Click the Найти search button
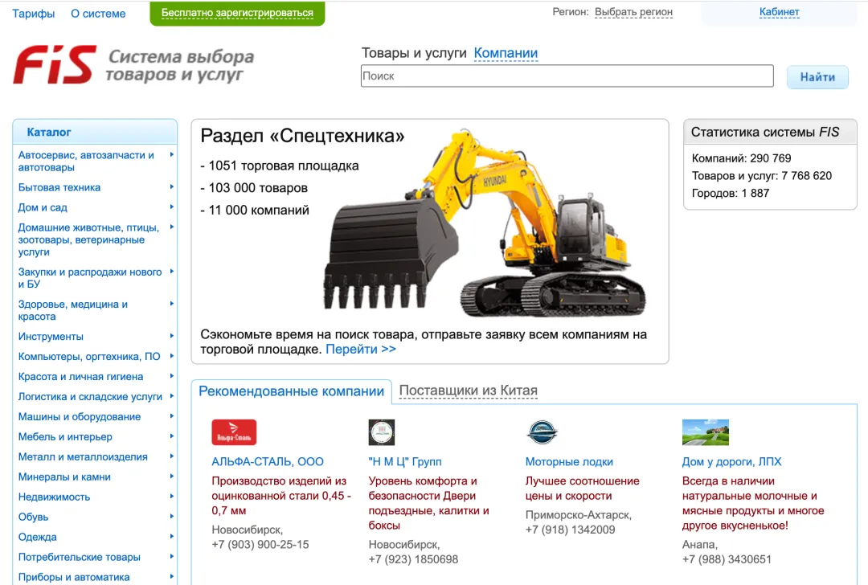The height and width of the screenshot is (585, 868). click(x=817, y=77)
